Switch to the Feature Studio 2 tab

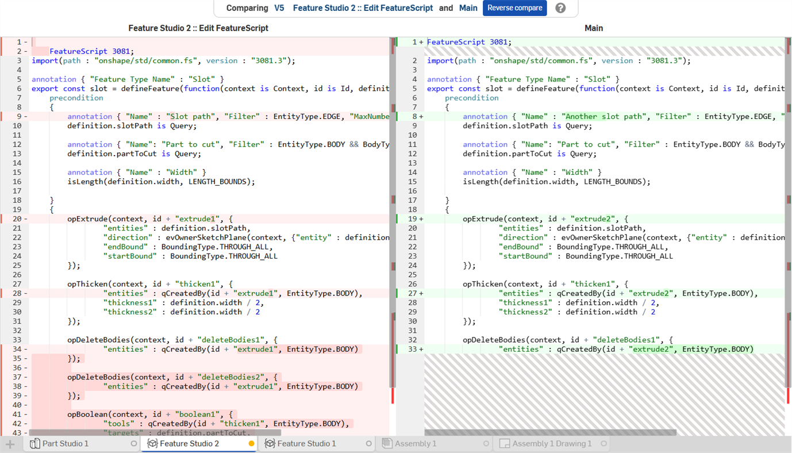200,444
